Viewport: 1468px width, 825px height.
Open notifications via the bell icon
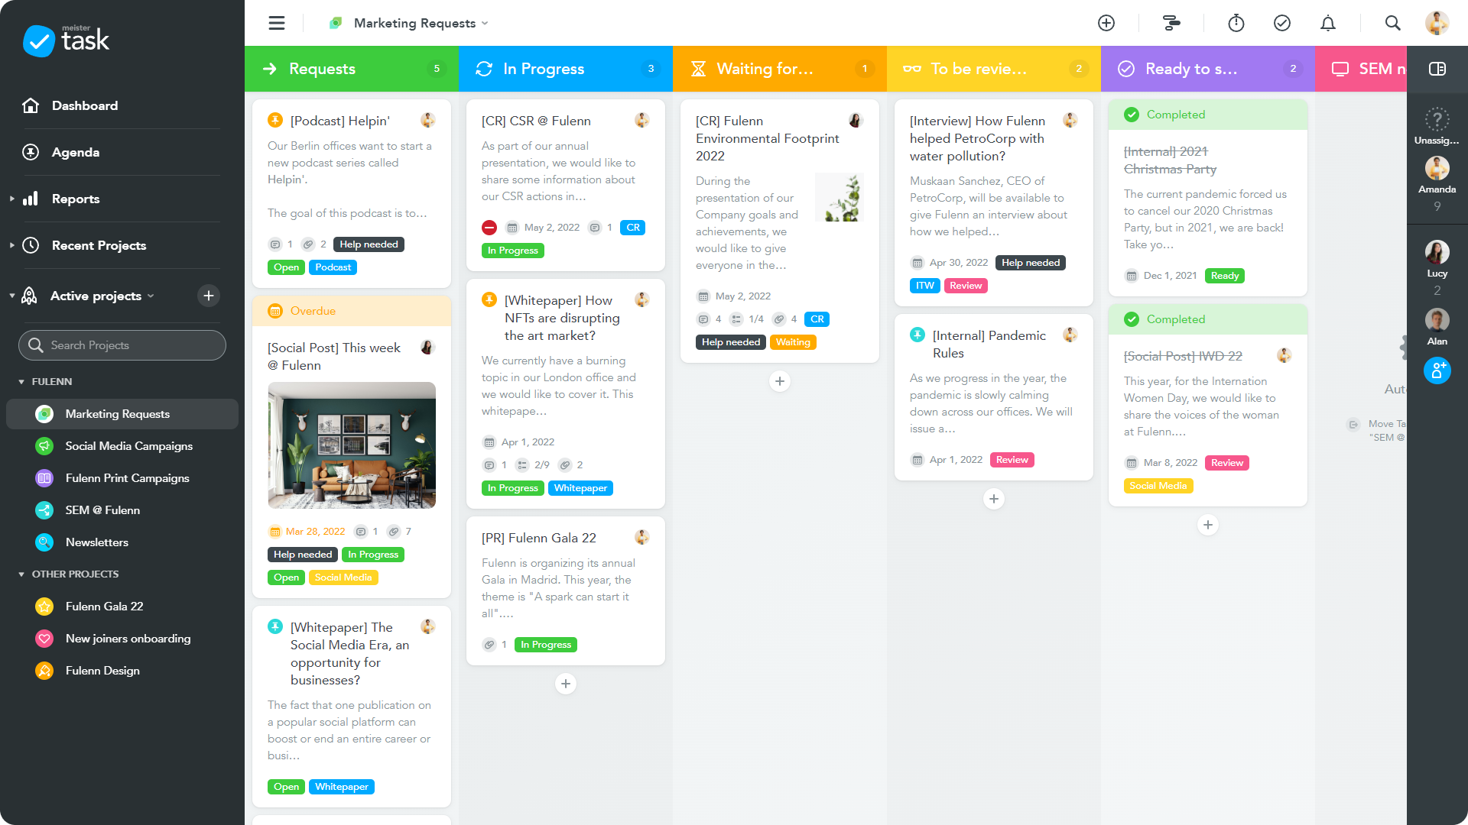coord(1328,23)
